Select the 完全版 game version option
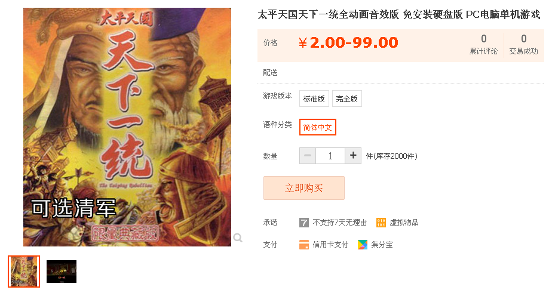This screenshot has height=293, width=549. click(347, 99)
